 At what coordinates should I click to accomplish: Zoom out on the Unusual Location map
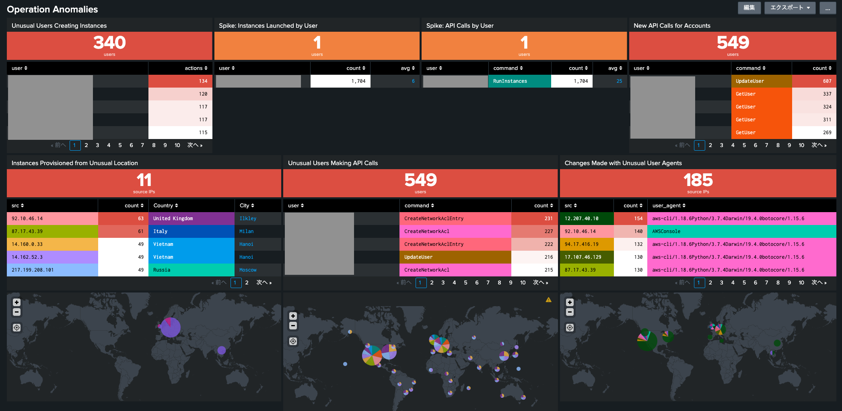[x=16, y=312]
